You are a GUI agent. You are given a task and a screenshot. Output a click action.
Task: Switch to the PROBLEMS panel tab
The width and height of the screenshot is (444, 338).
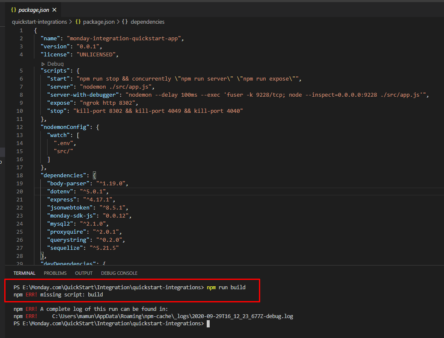pos(55,273)
